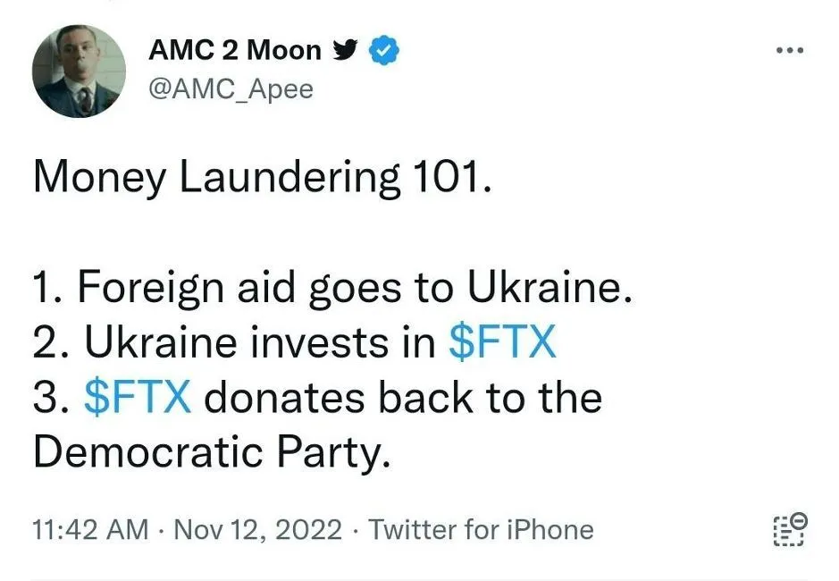The height and width of the screenshot is (581, 839).
Task: Click the dismiss-promoted-tweet dashed icon
Action: coord(790,529)
